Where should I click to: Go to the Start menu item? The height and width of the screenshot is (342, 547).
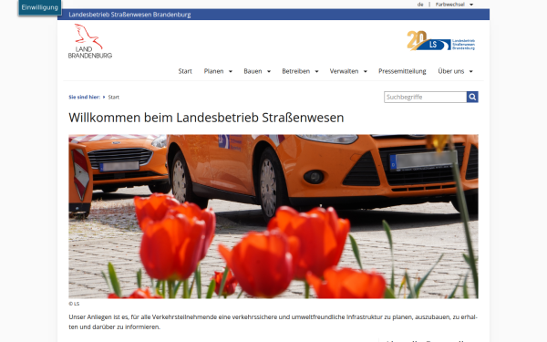tap(185, 71)
